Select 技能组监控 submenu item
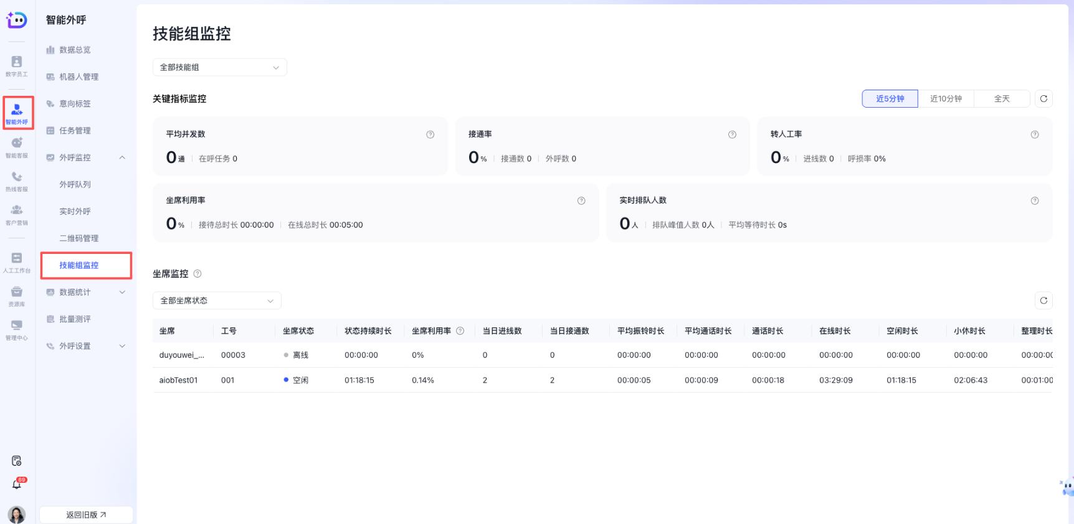The width and height of the screenshot is (1074, 524). tap(86, 265)
